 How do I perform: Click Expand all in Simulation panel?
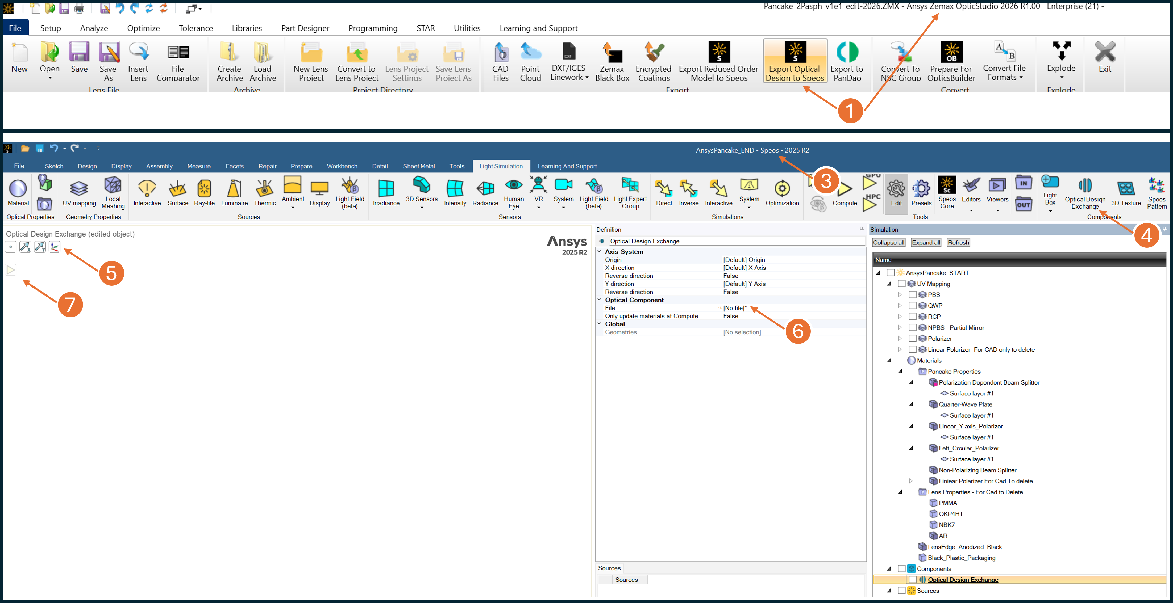click(926, 243)
